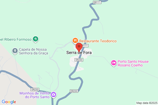Click the ER111 road shield at top
Viewport: 158px width, 105px height.
[97, 2]
